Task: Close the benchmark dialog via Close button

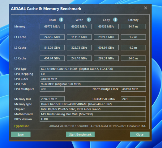Action: click(x=139, y=134)
